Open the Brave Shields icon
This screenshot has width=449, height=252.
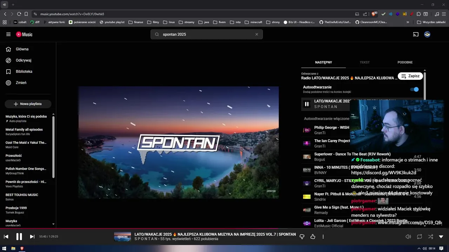(x=374, y=14)
